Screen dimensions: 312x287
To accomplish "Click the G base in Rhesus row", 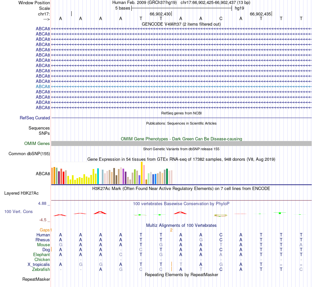I will click(x=201, y=240).
